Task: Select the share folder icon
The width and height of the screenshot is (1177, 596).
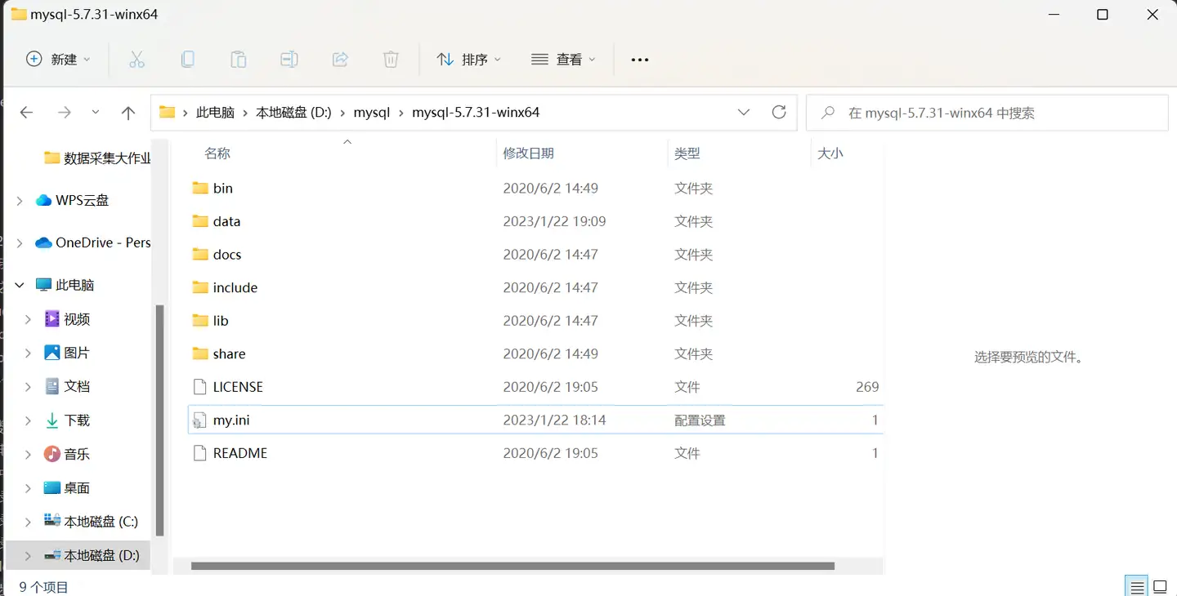Action: 200,354
